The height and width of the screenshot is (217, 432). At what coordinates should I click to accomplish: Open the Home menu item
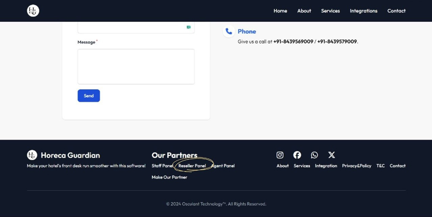pos(280,11)
